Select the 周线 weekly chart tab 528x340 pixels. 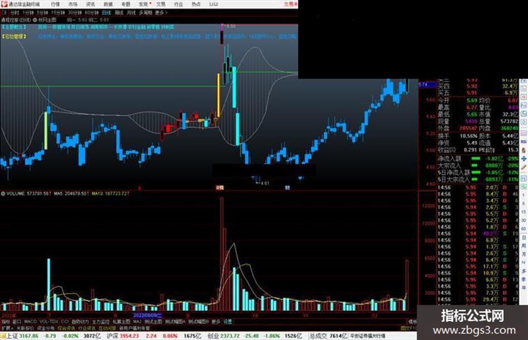[119, 12]
